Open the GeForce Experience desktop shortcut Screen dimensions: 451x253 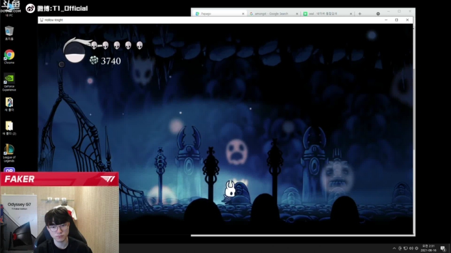[9, 82]
